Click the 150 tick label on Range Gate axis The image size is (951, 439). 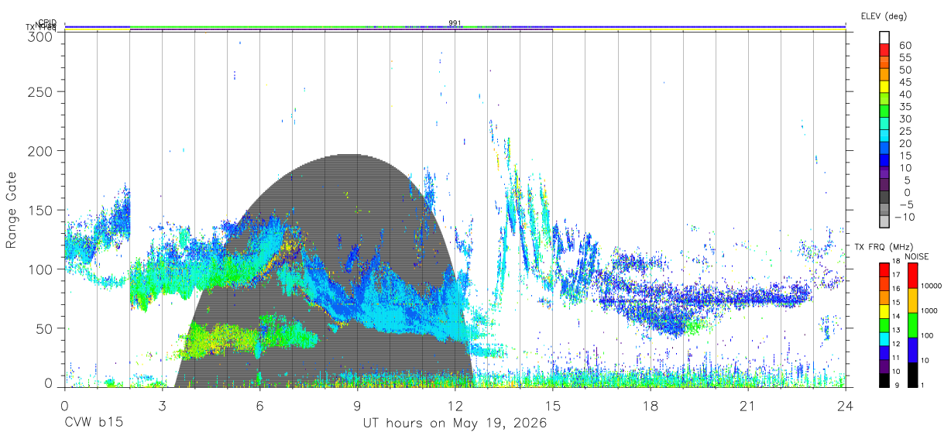coord(41,210)
